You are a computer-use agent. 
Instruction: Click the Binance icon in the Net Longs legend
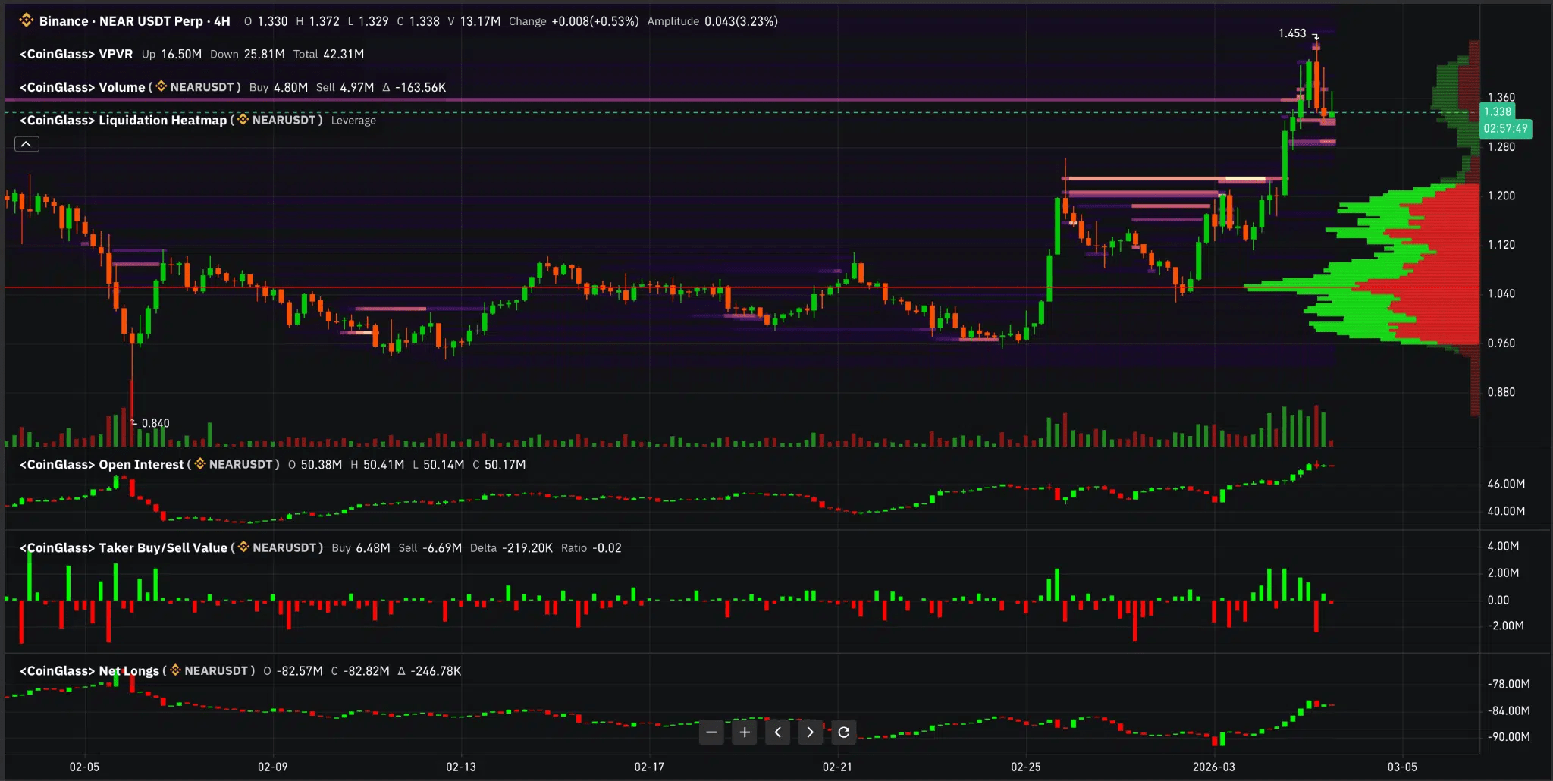click(x=175, y=670)
